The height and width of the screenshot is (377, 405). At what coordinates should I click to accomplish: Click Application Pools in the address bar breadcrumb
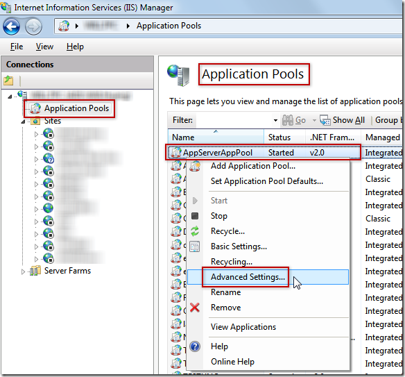169,26
